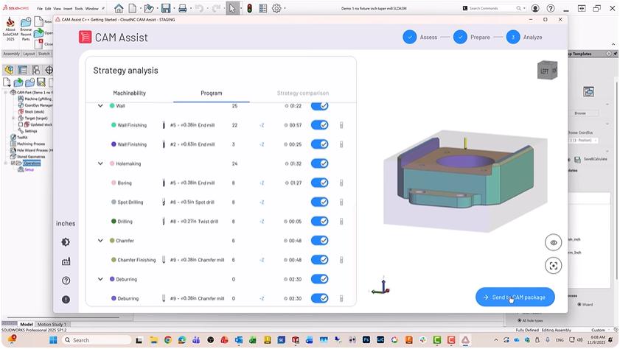Open dropdown arrow next to Save icon
Screen dimensions: 620x349
[x=174, y=8]
